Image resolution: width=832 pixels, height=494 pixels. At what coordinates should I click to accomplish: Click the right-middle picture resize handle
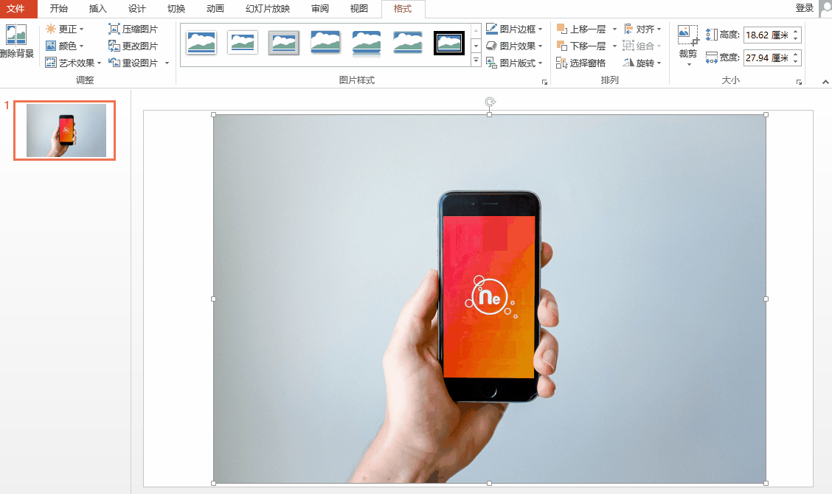766,299
